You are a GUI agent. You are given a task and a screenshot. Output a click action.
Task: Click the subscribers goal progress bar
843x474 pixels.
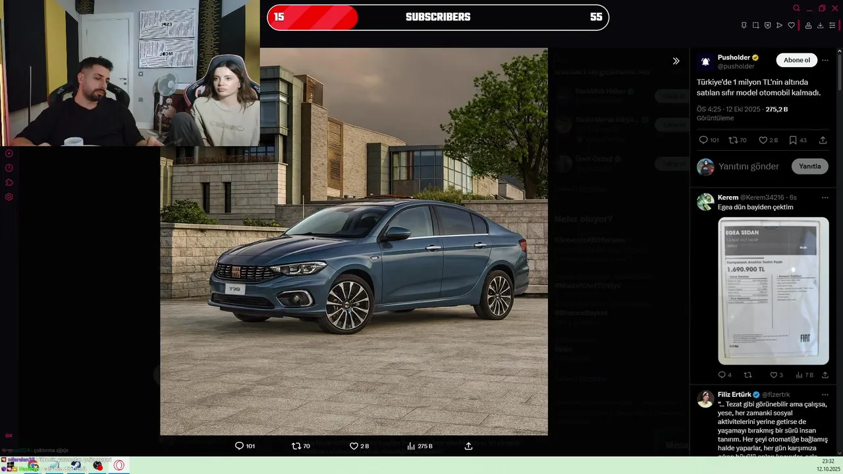point(438,17)
